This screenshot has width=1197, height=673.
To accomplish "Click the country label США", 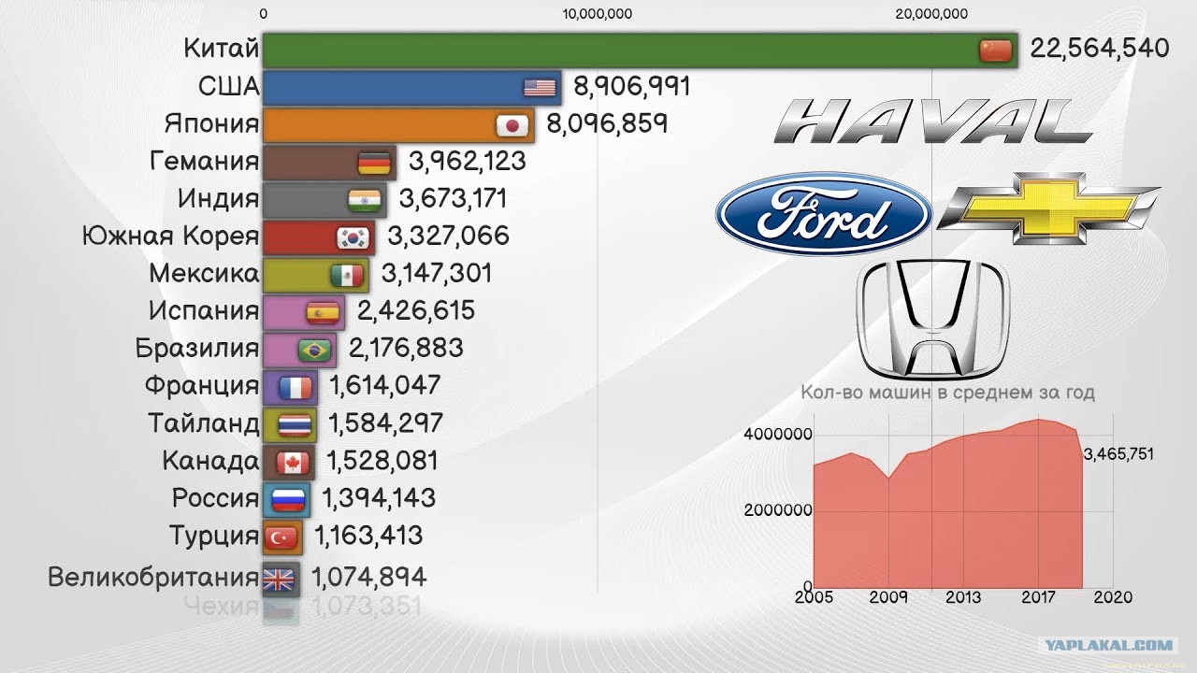I will pos(228,86).
